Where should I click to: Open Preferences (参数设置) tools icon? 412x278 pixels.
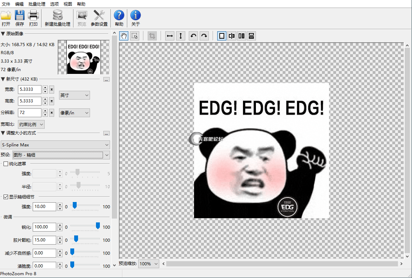[x=99, y=16]
